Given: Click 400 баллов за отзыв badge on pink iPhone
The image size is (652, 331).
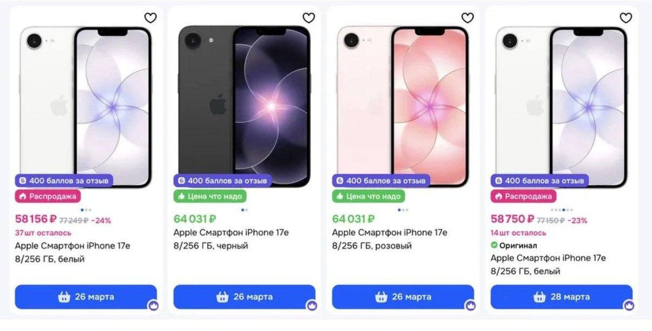Looking at the screenshot, I should [x=381, y=180].
